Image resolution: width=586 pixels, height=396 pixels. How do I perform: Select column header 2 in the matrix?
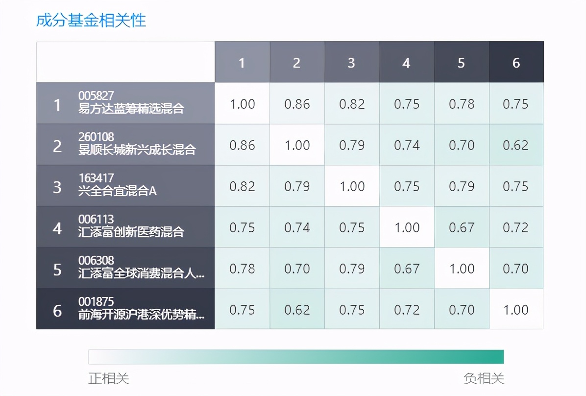coord(297,63)
